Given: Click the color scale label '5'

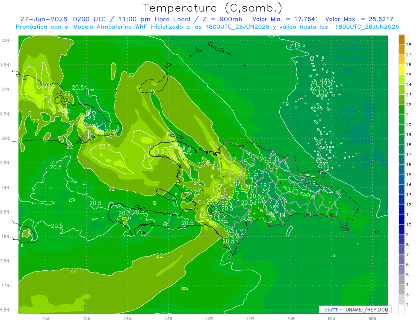Looking at the screenshot, I should 408,275.
